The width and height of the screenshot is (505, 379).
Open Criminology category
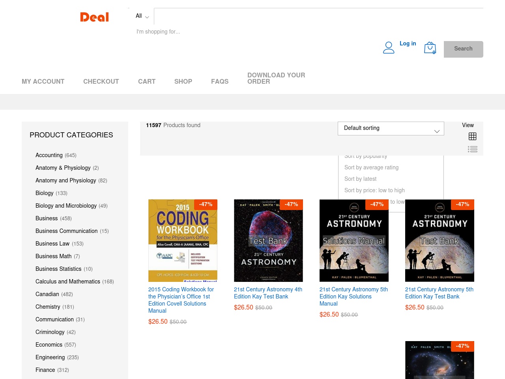[x=50, y=332]
